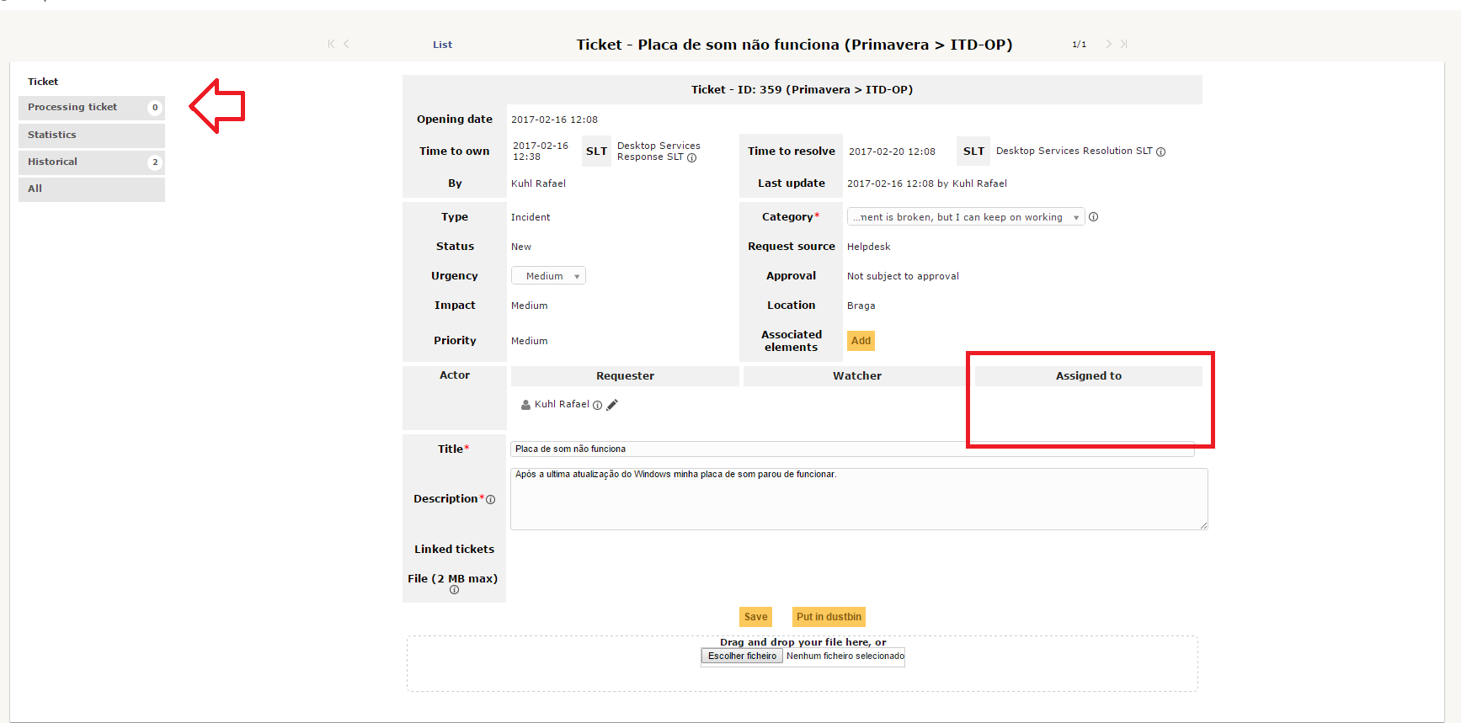Image resolution: width=1461 pixels, height=723 pixels.
Task: Click Escolher ficheiro file button
Action: pyautogui.click(x=742, y=656)
